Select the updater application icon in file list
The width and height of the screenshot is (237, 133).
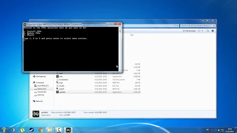click(x=57, y=92)
